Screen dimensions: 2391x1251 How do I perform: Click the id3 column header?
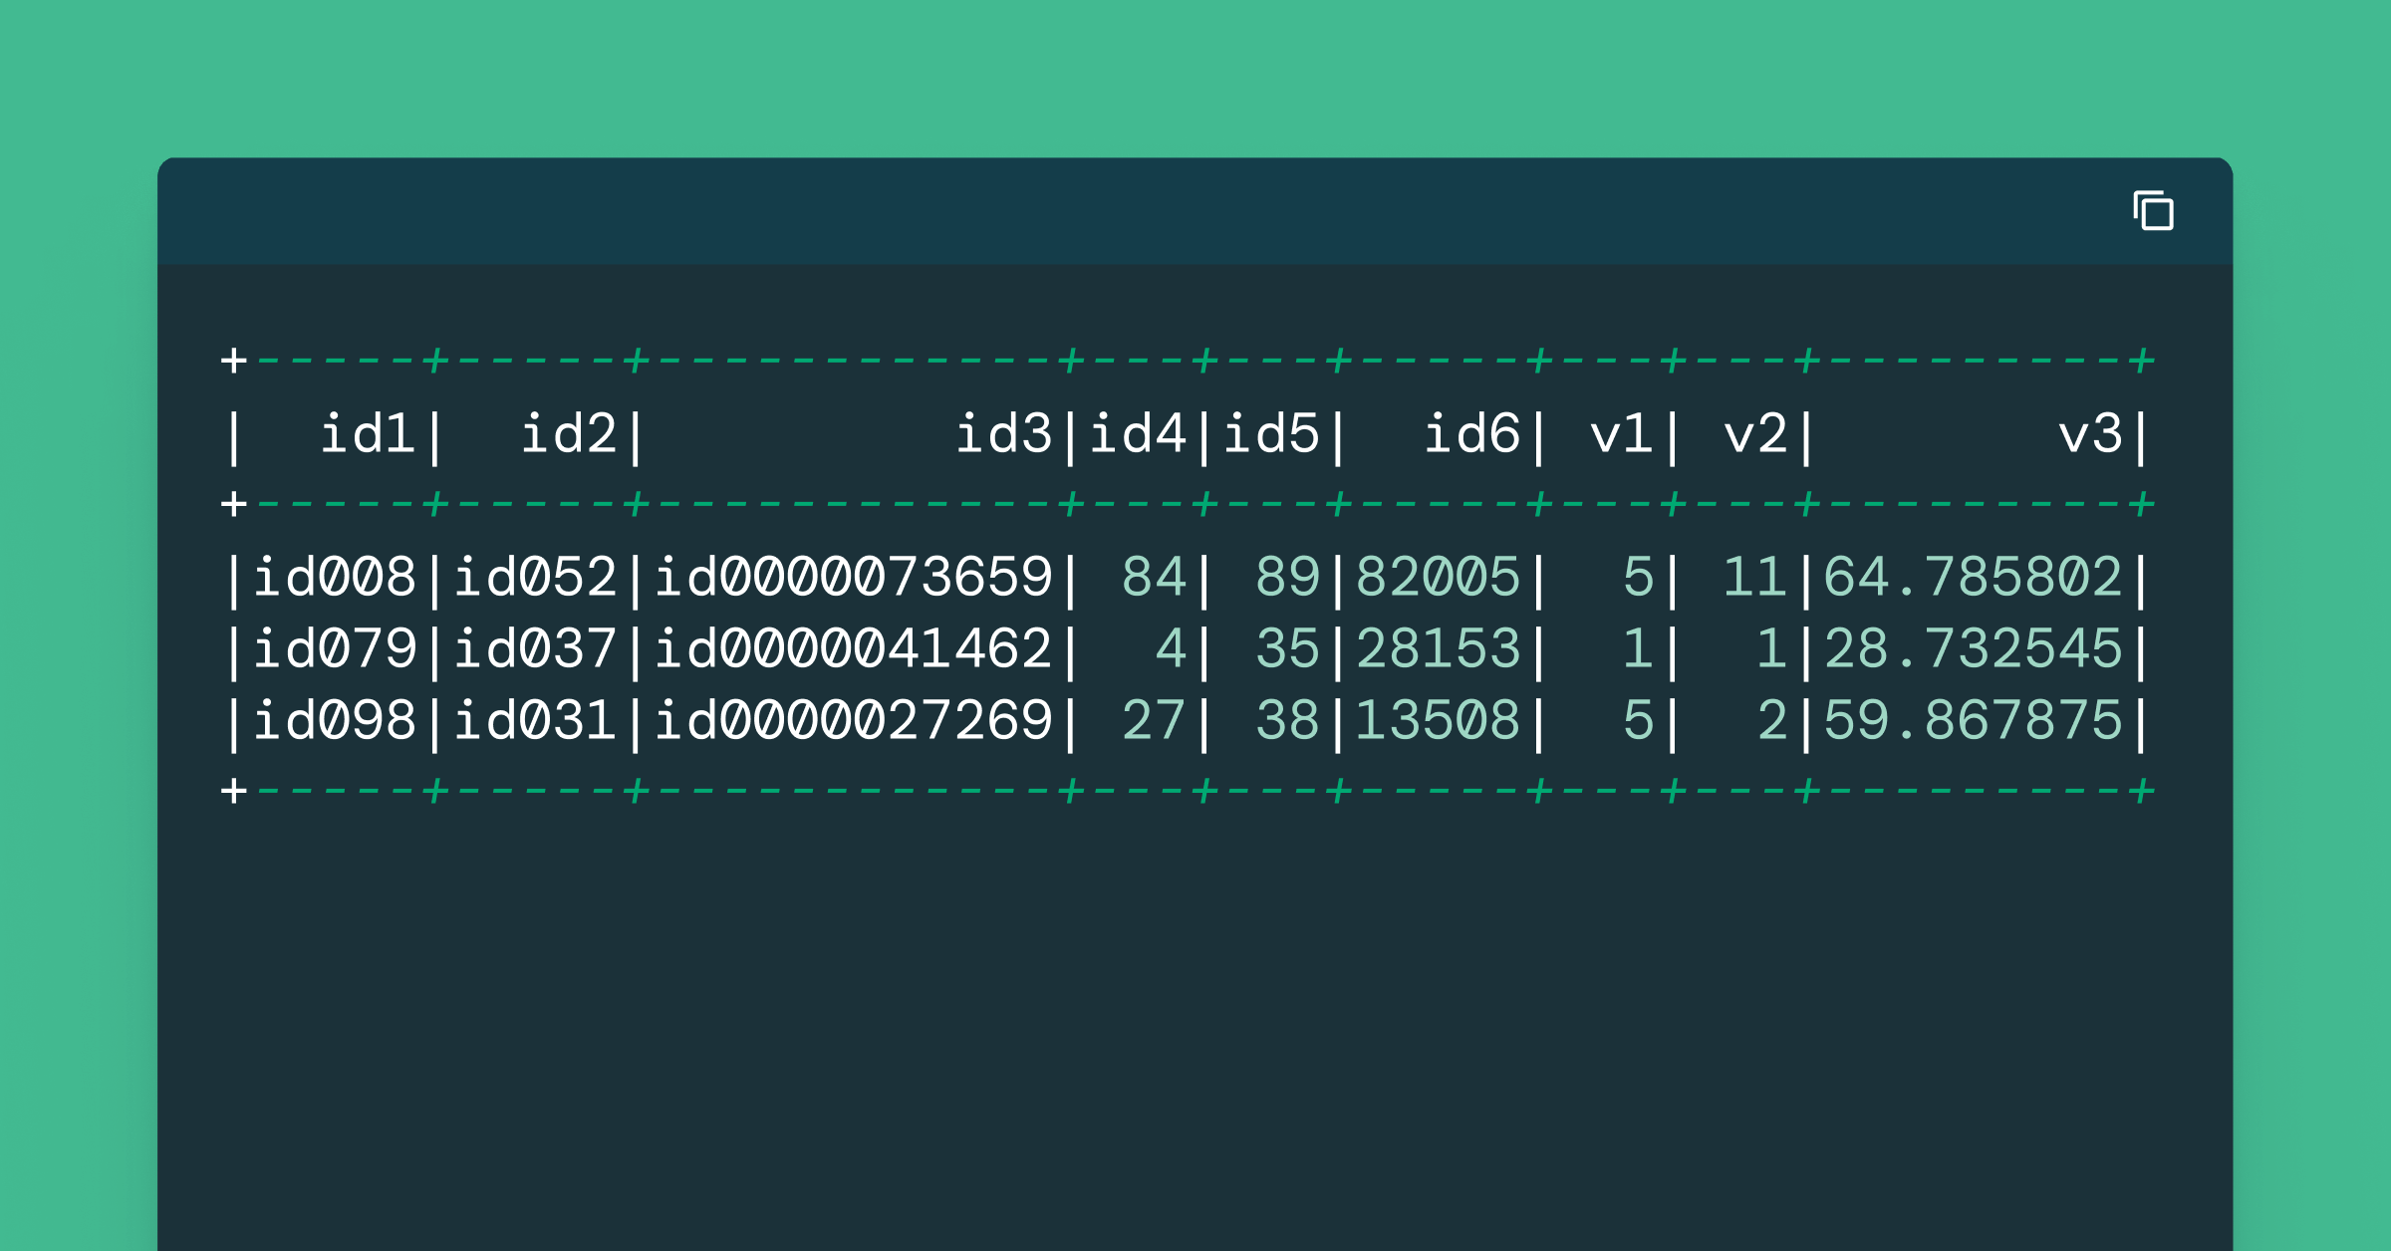click(x=1003, y=435)
